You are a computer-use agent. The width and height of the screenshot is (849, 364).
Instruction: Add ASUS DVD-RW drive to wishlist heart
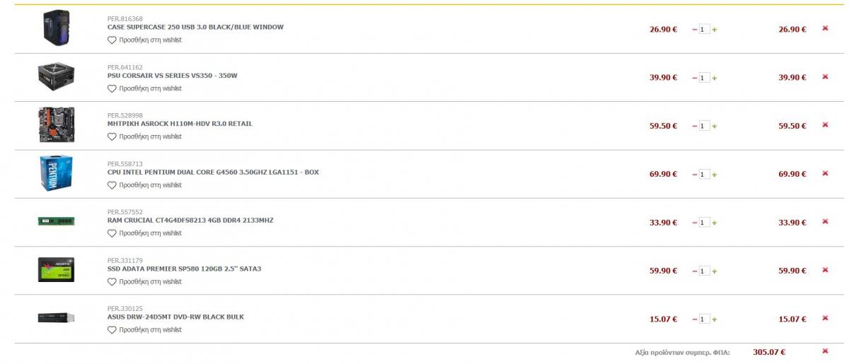click(x=112, y=330)
